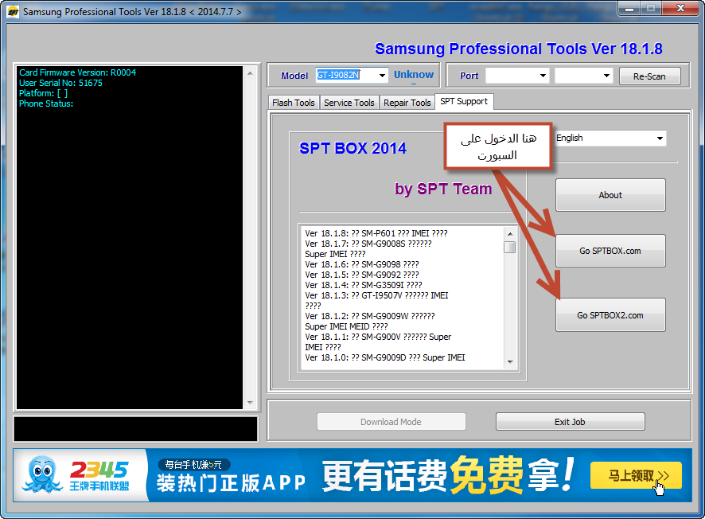Click 'User Serial No: 51675' log line
Viewport: 705px width, 519px height.
[x=60, y=83]
